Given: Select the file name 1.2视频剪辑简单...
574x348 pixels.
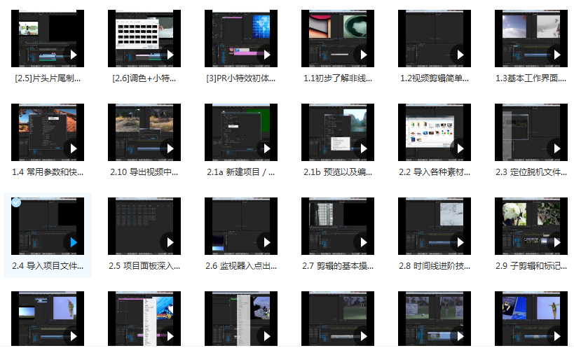Looking at the screenshot, I should point(434,78).
